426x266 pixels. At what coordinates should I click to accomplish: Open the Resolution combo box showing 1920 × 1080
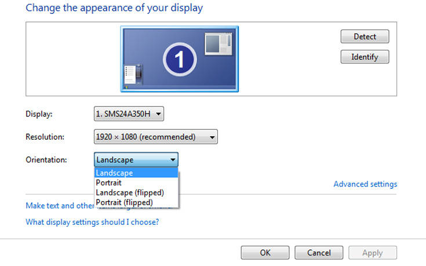pyautogui.click(x=156, y=137)
